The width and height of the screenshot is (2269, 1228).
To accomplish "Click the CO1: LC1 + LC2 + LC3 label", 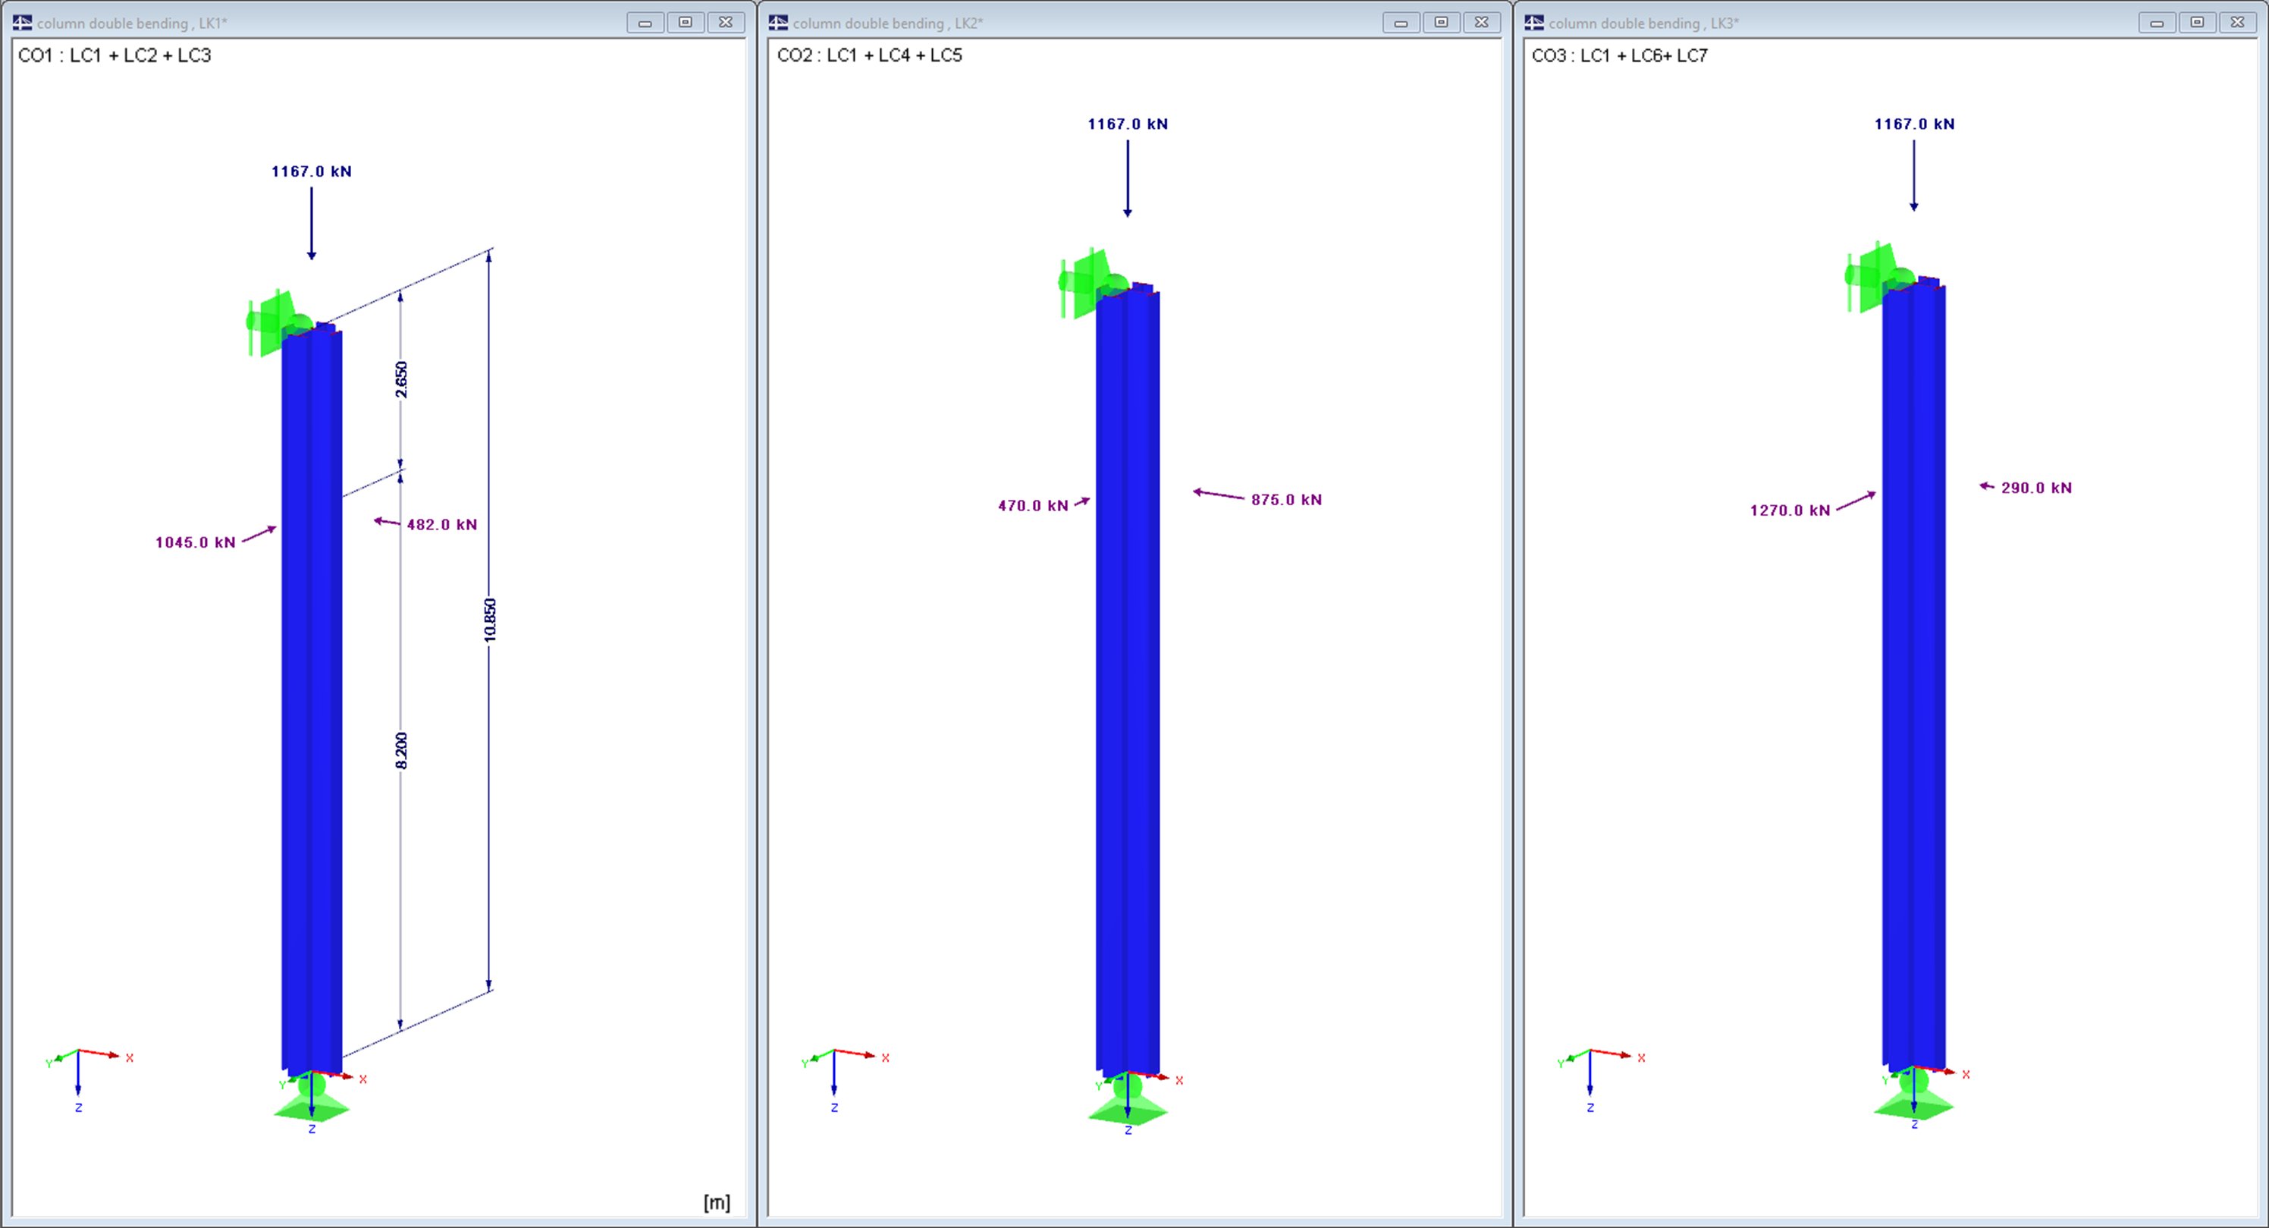I will click(115, 55).
